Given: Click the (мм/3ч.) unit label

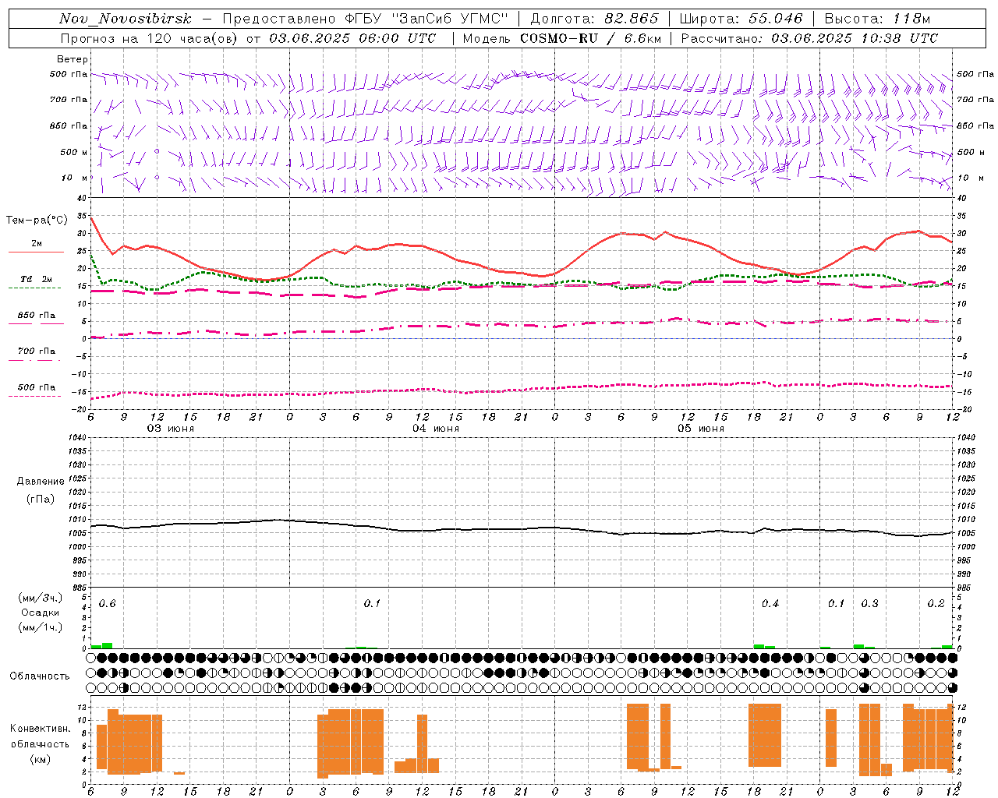Looking at the screenshot, I should pyautogui.click(x=41, y=598).
